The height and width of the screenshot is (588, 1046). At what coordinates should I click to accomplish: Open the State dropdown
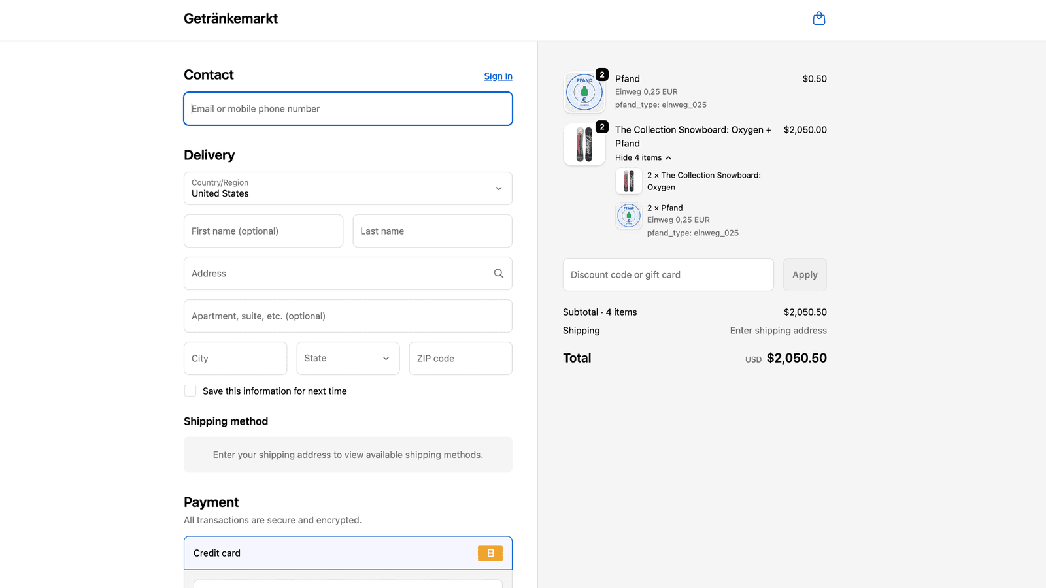click(x=347, y=358)
